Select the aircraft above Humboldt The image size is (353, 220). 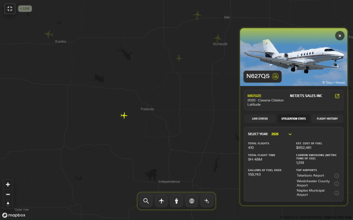[x=218, y=38]
